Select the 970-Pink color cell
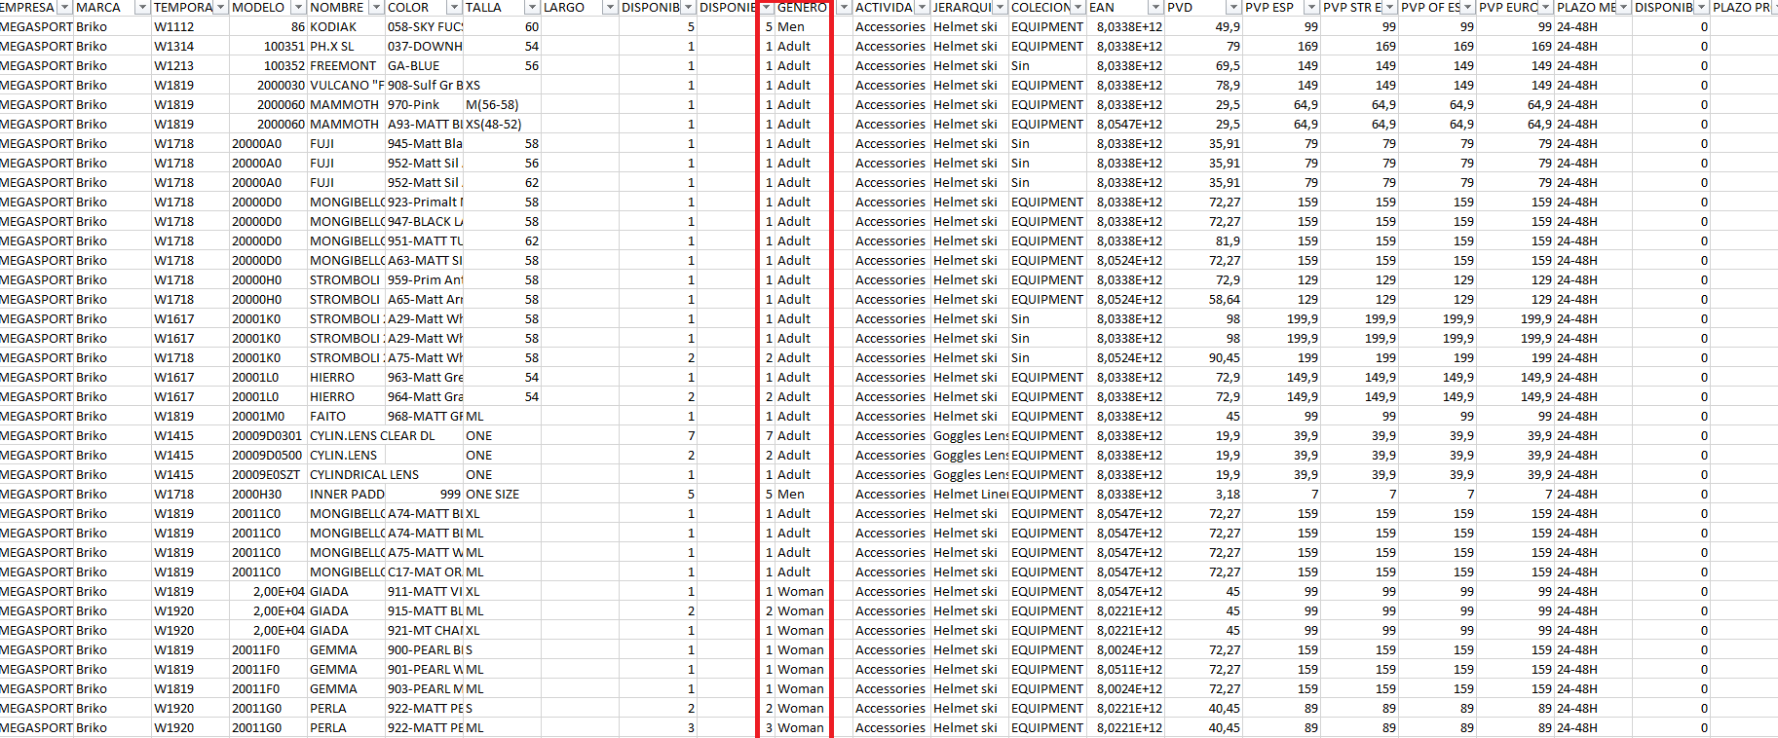The image size is (1778, 738). pyautogui.click(x=424, y=105)
